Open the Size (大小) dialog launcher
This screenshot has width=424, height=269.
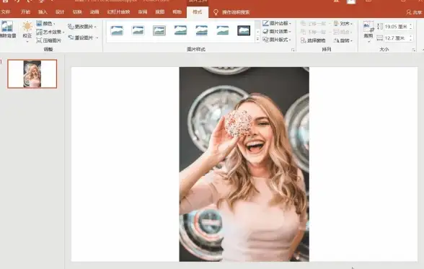[414, 50]
